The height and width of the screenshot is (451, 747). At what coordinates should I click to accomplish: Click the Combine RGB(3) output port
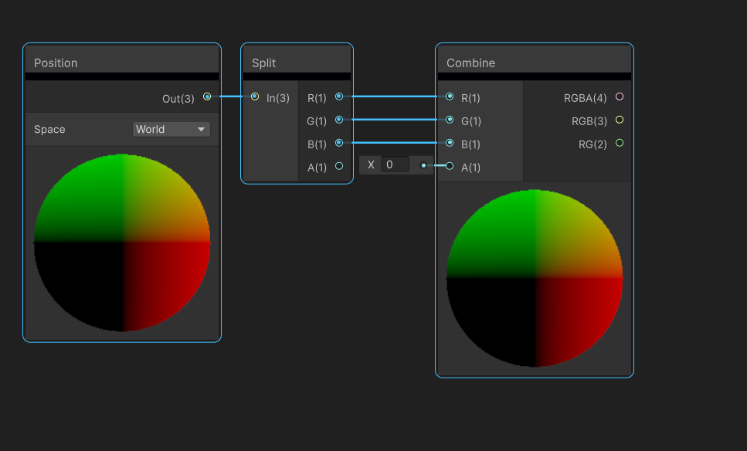point(620,120)
